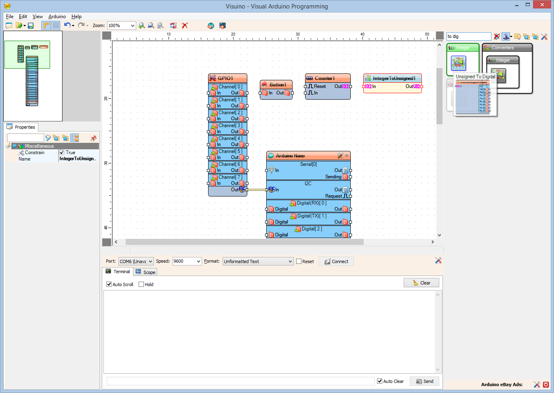Open the Zoom percentage dropdown

click(131, 25)
